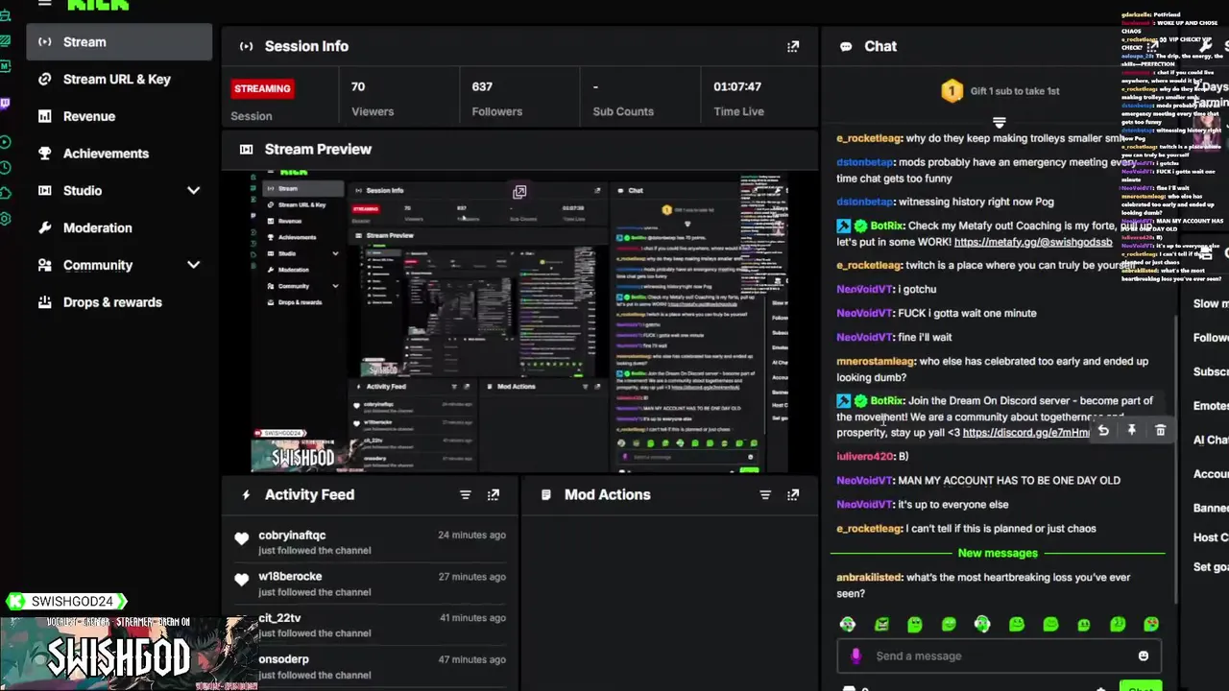Click NeoVoidVT on the 'i gotchu' message
This screenshot has height=691, width=1229.
pos(865,289)
